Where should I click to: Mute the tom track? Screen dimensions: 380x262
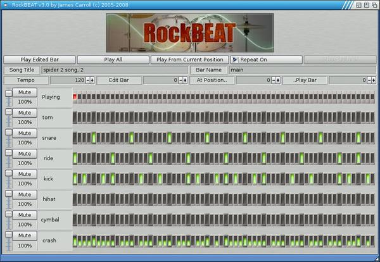click(25, 113)
